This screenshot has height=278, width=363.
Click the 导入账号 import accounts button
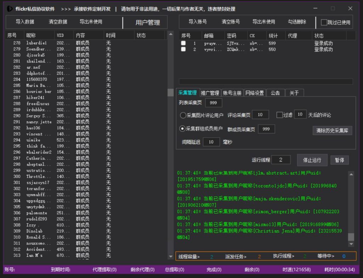pos(197,22)
